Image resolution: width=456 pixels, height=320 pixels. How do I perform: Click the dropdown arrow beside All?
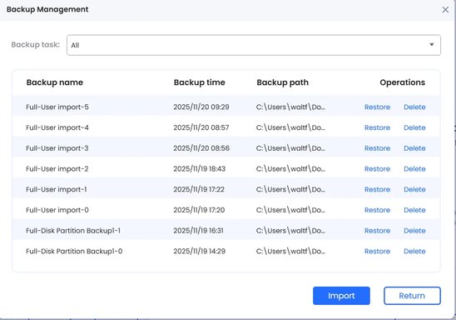click(432, 44)
